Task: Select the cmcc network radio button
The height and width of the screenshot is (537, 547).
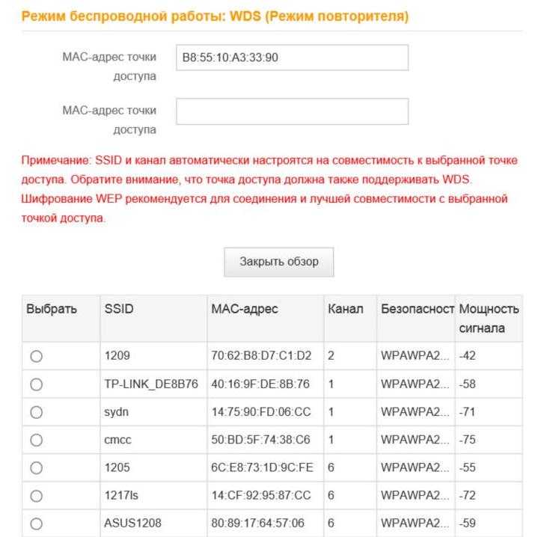Action: (x=36, y=440)
